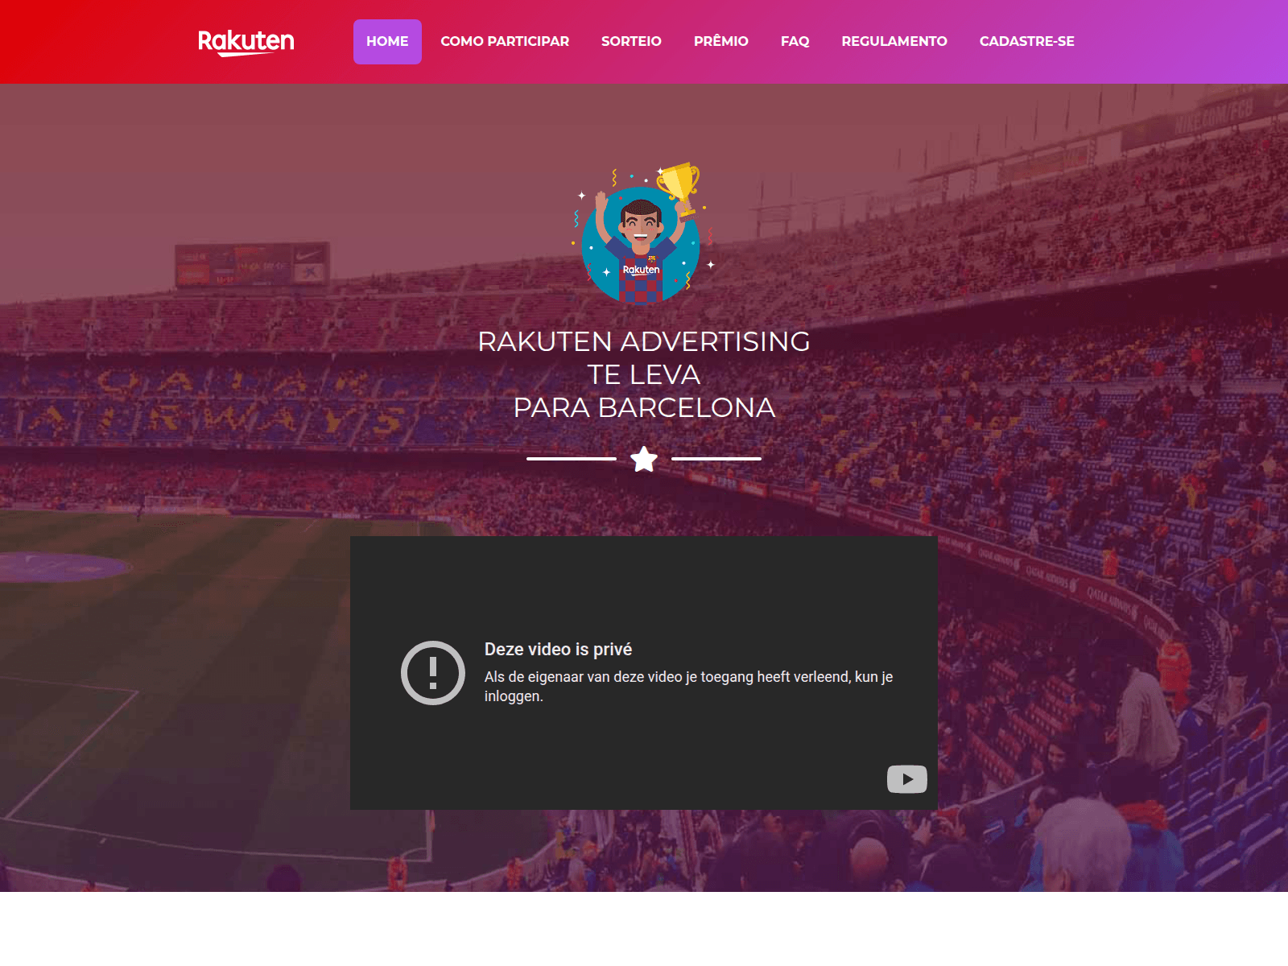
Task: Click the YouTube logo on the video player
Action: click(907, 779)
